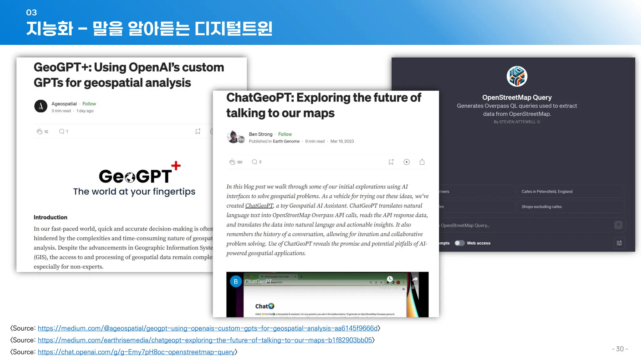Viewport: 641px width, 360px height.
Task: Open the comment bubble icon showing 3 responses
Action: click(254, 162)
